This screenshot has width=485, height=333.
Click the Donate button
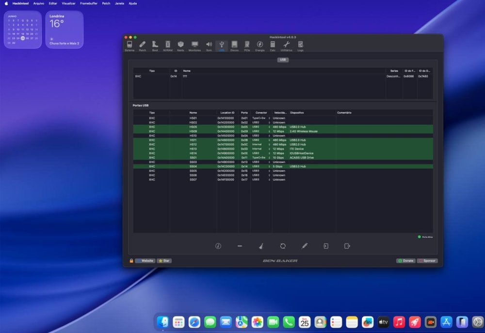(x=406, y=261)
